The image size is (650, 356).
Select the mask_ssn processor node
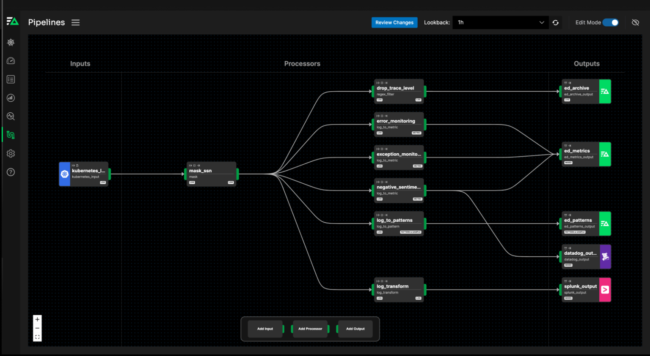click(x=211, y=174)
